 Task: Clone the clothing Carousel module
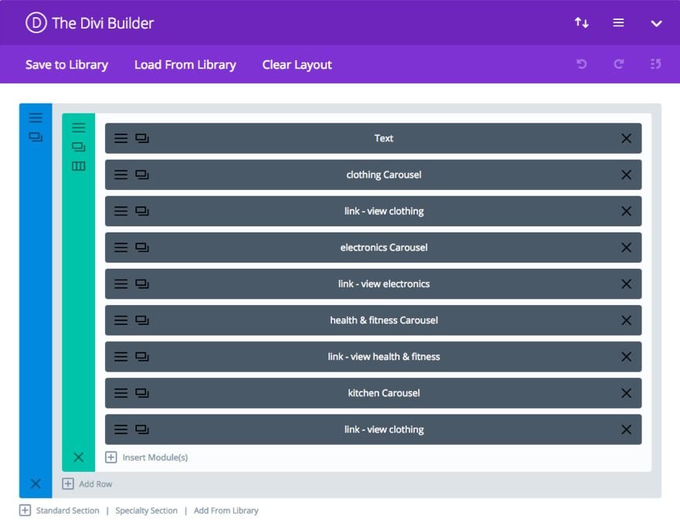(142, 175)
